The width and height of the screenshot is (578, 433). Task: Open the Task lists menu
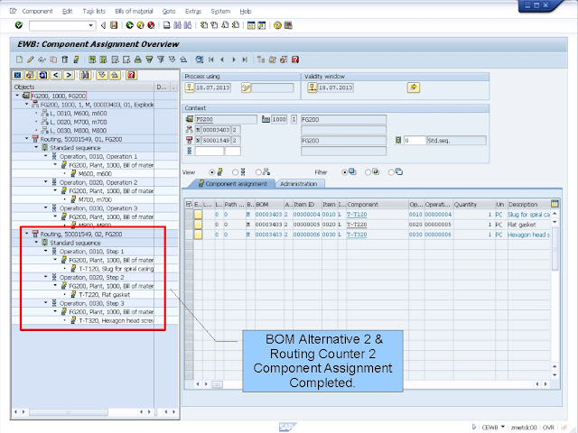pos(94,11)
